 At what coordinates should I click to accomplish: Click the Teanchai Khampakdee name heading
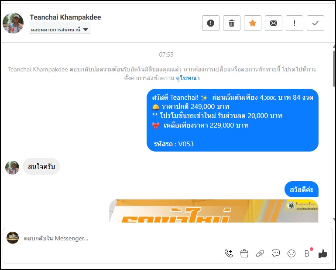tap(65, 17)
